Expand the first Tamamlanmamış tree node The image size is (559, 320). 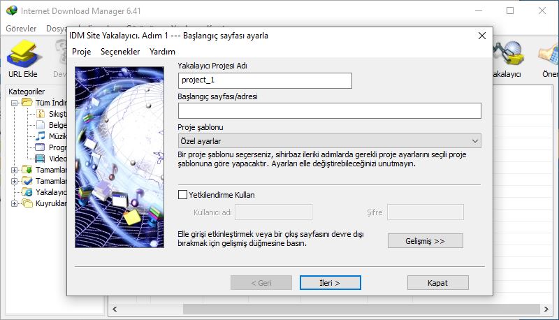click(x=14, y=170)
